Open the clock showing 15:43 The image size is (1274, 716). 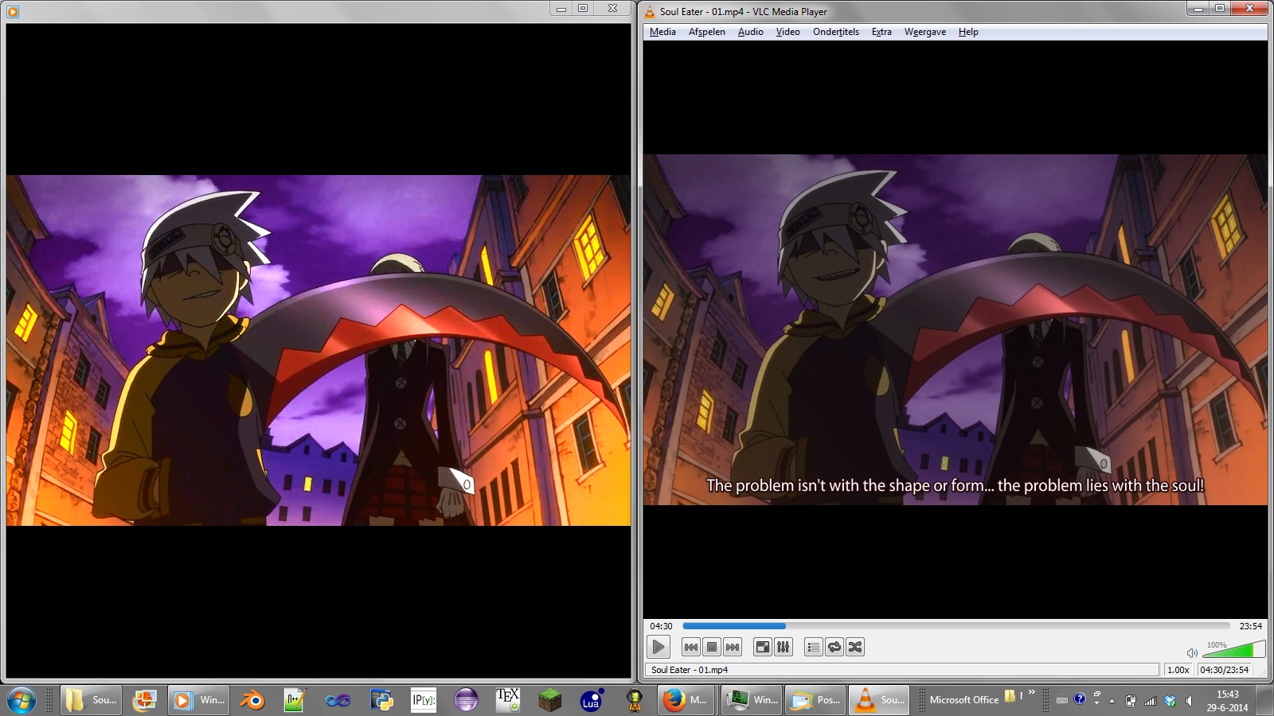[x=1227, y=700]
